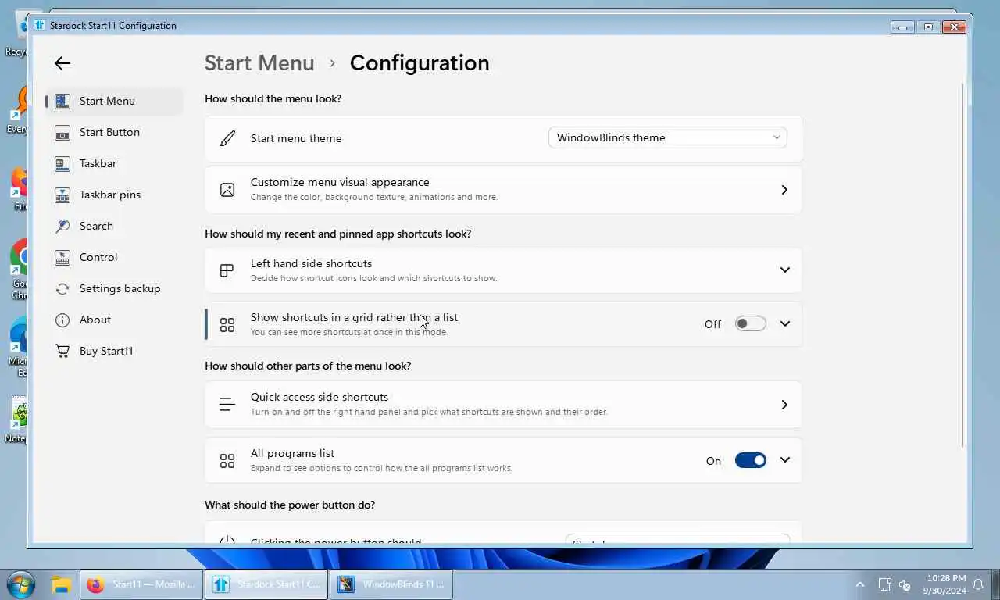
Task: Click the notification bell in system tray
Action: coord(978,584)
